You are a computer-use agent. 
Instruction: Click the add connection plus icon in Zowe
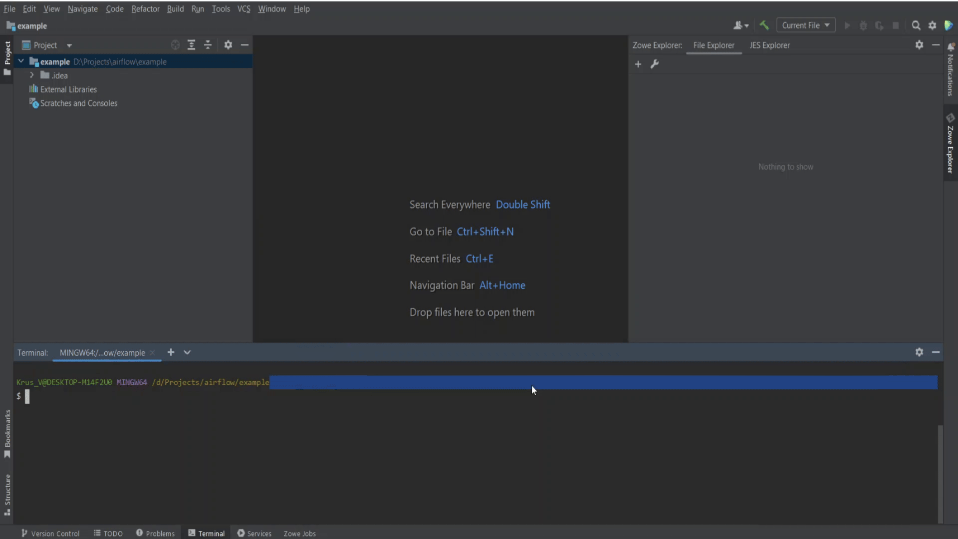tap(638, 64)
